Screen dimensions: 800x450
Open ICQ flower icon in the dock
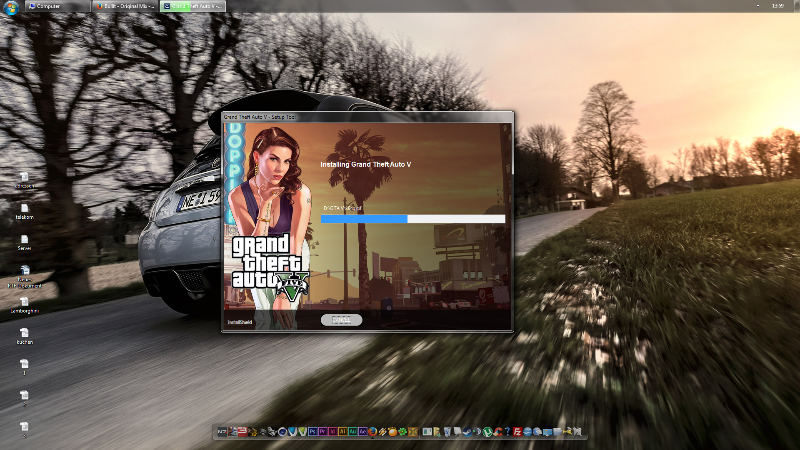coord(402,432)
